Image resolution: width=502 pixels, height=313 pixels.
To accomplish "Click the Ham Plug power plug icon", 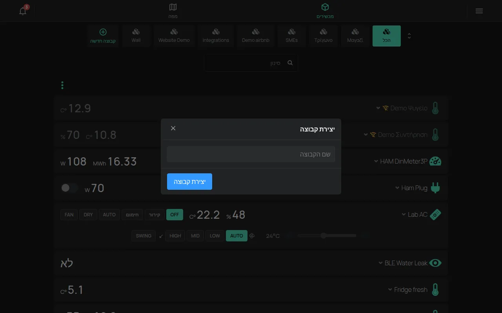I will 435,188.
